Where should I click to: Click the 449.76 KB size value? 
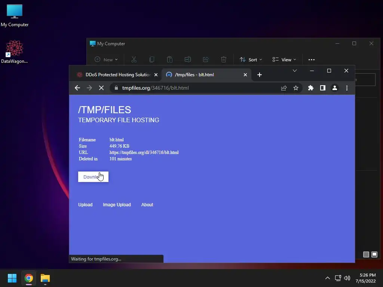pos(119,146)
